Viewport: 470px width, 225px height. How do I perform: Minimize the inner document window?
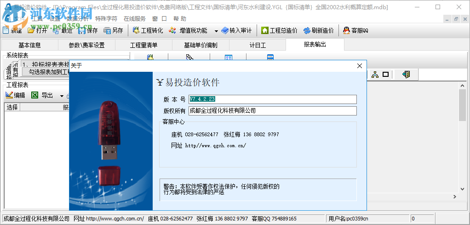click(x=447, y=19)
